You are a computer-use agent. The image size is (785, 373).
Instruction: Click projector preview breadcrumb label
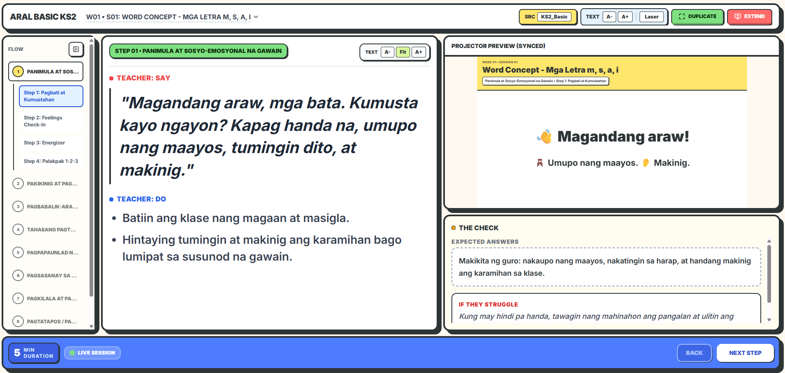click(546, 81)
